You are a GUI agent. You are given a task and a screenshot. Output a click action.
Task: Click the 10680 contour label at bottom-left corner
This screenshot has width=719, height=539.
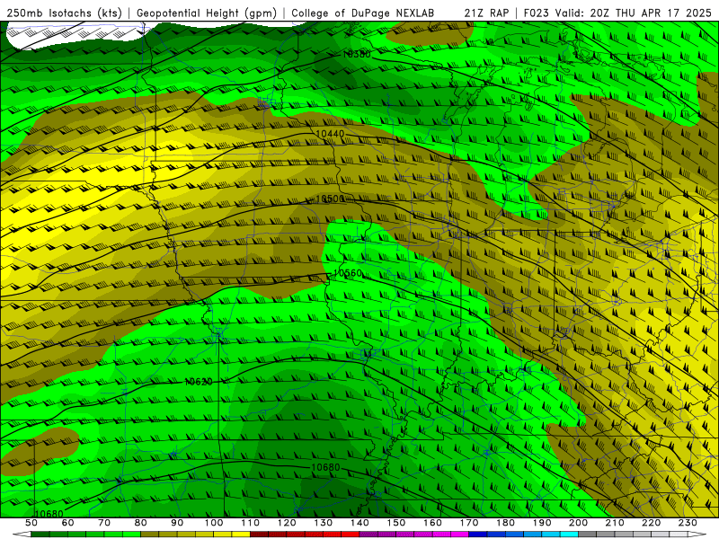tap(49, 514)
